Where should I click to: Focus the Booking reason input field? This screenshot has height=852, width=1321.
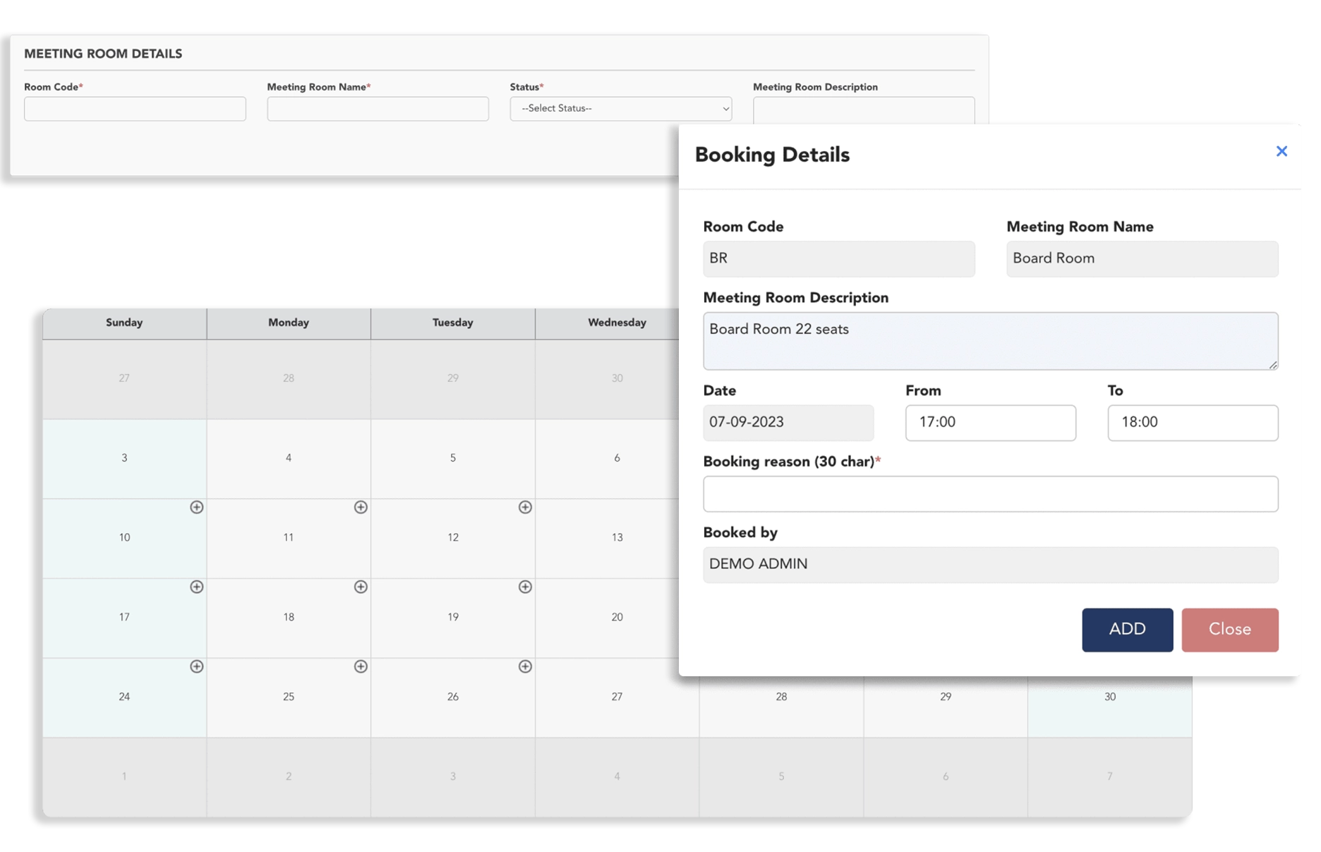coord(990,494)
